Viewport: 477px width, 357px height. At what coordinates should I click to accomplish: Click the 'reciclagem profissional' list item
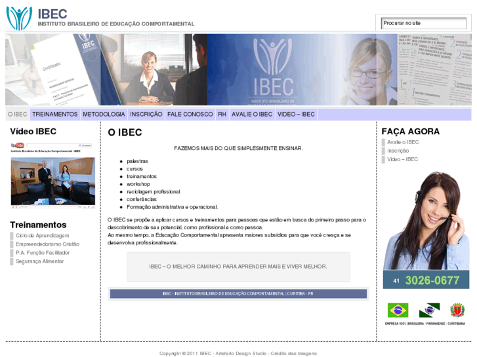pos(154,192)
